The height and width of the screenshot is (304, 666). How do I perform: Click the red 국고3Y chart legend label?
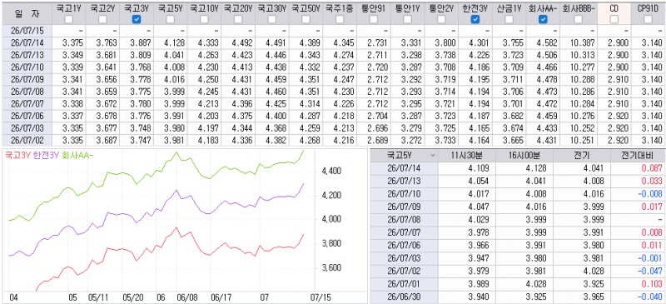(17, 155)
